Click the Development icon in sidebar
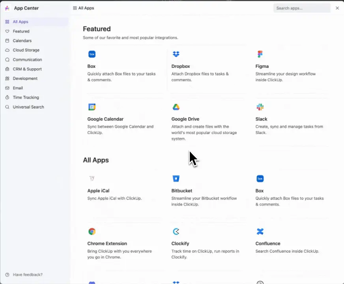This screenshot has height=284, width=344. [7, 78]
